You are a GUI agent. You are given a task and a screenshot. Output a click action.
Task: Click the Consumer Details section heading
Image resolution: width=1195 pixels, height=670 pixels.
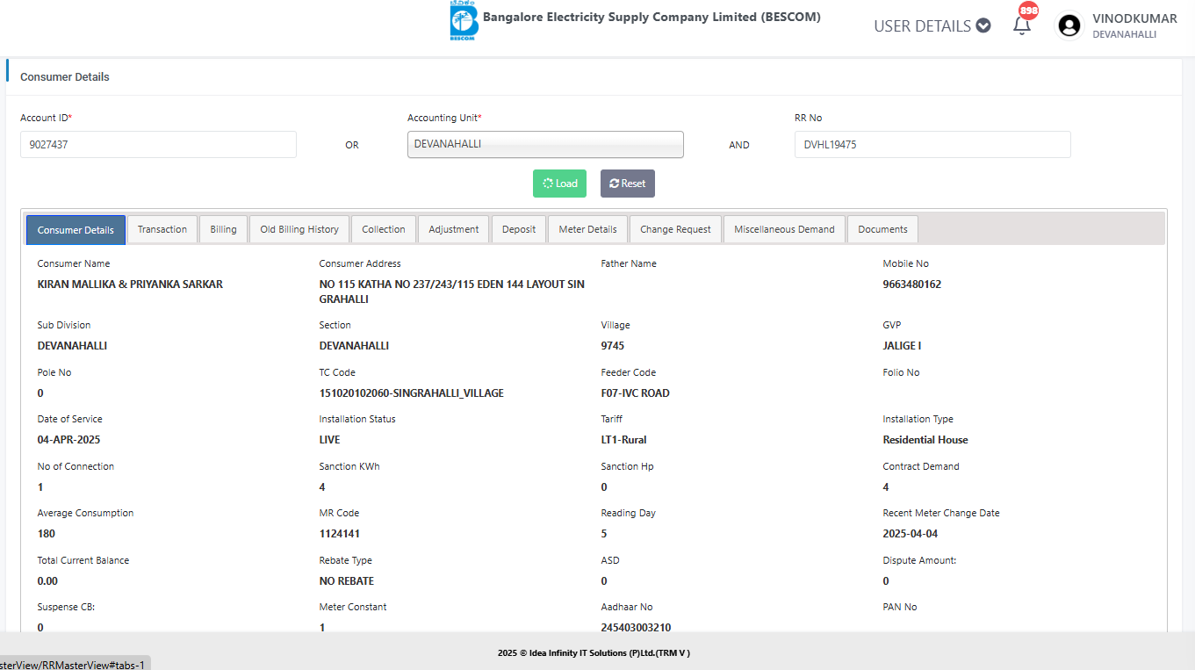(65, 77)
